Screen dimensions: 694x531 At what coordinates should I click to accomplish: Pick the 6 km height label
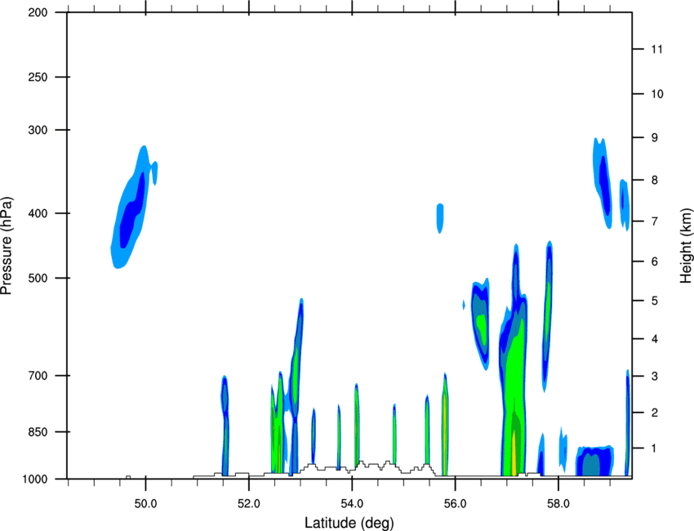pos(655,261)
